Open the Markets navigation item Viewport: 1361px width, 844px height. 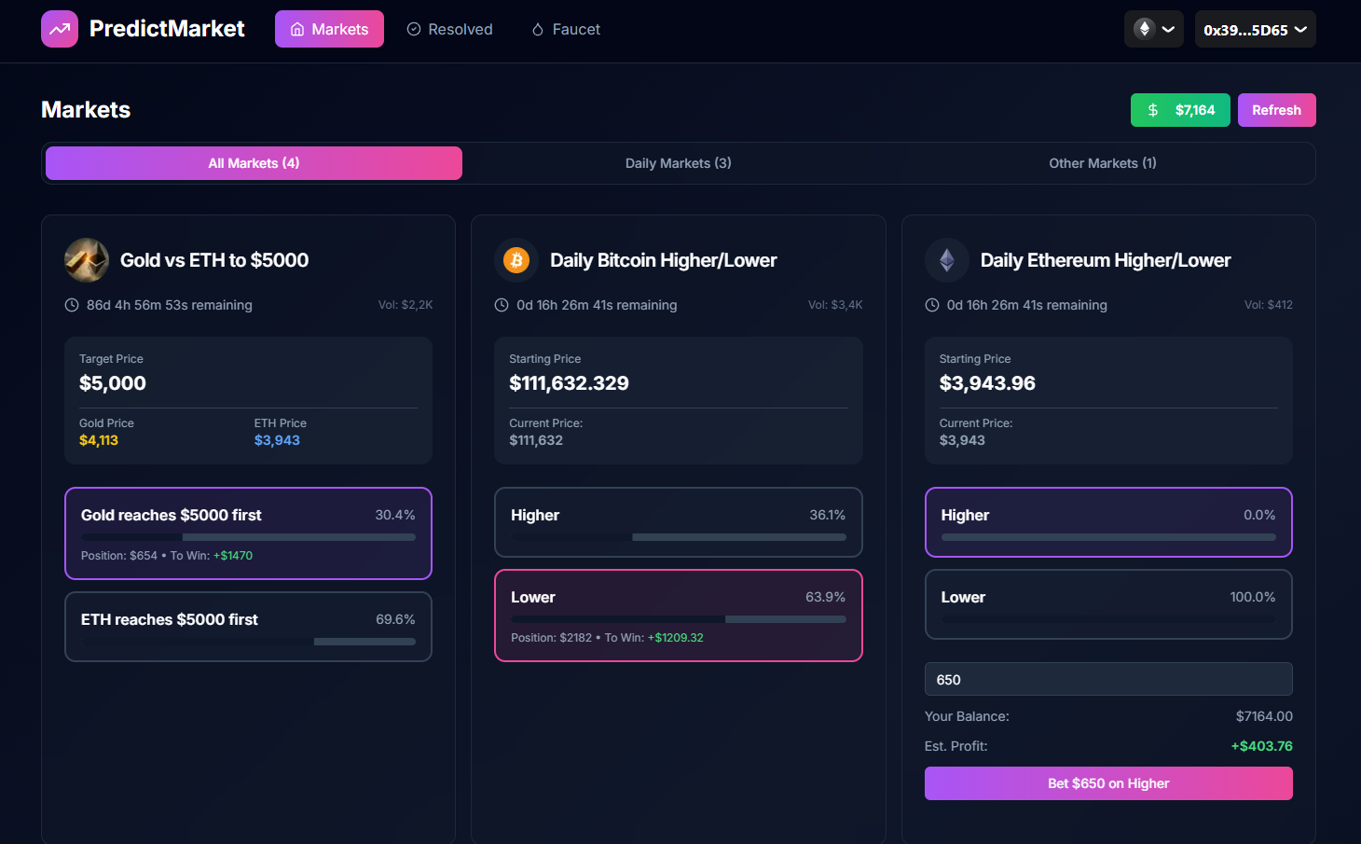pos(329,29)
